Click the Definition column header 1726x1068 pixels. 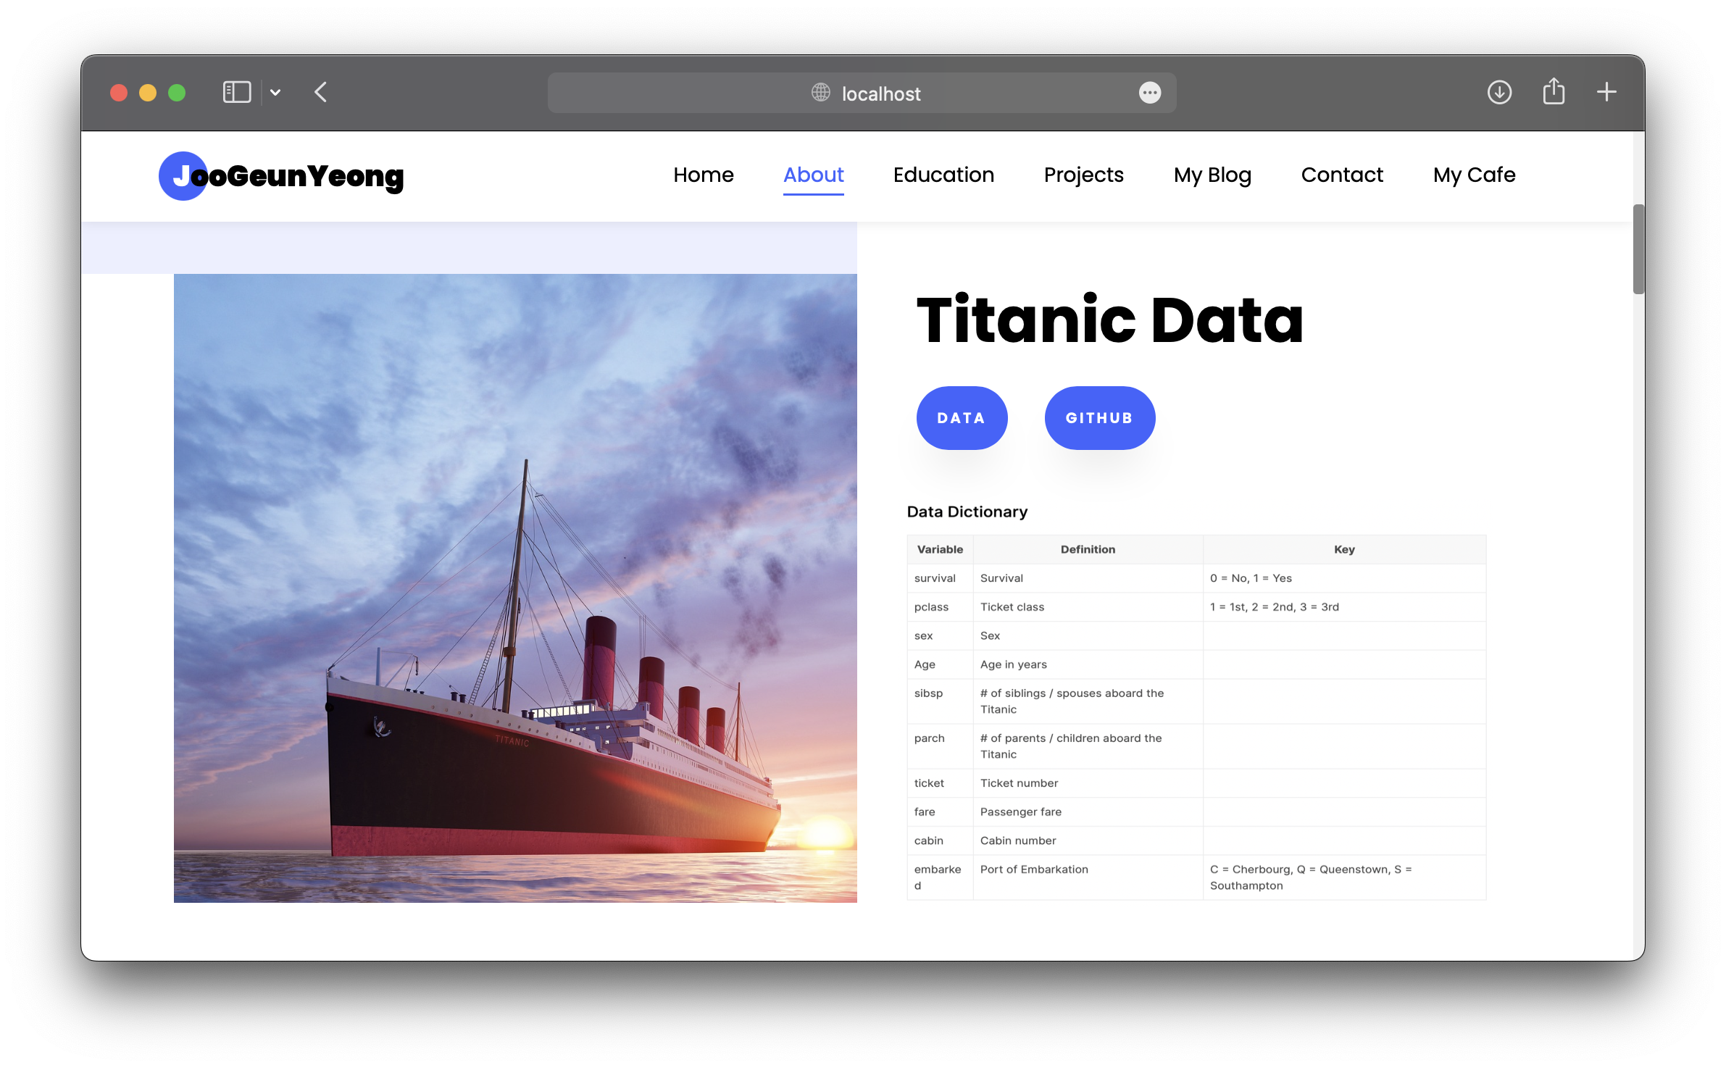click(x=1088, y=549)
